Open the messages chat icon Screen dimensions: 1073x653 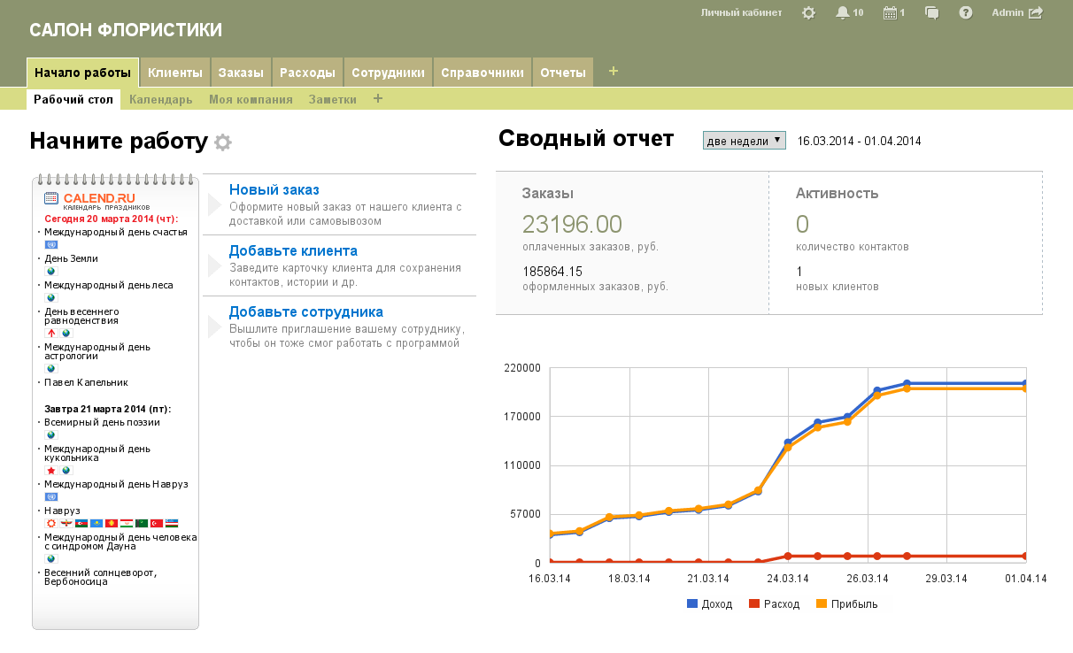pos(931,13)
